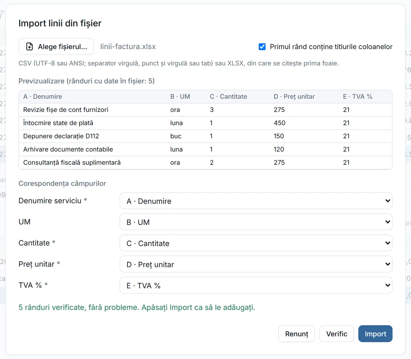The height and width of the screenshot is (359, 411).
Task: Click the E · TVA % column header
Action: click(358, 96)
